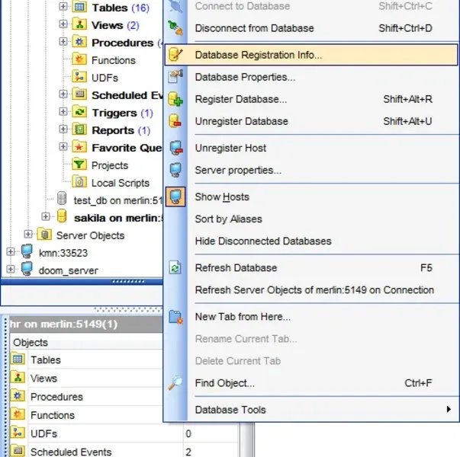Click the Database Properties menu icon
The width and height of the screenshot is (460, 457).
click(175, 77)
